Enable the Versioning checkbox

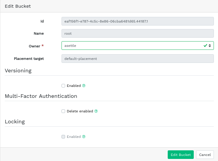pos(63,86)
